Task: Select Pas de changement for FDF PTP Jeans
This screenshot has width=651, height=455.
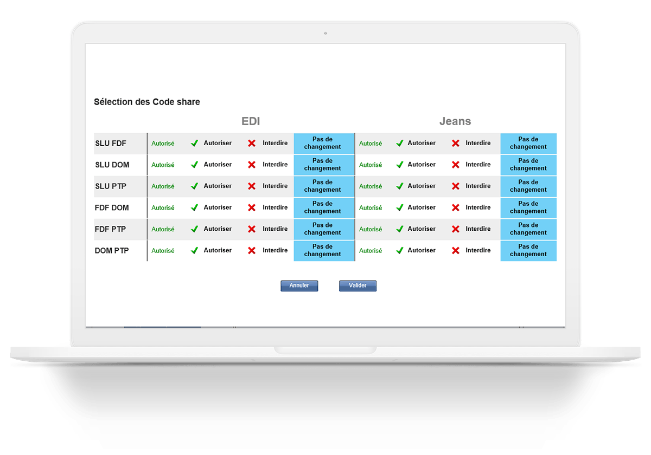Action: coord(528,229)
